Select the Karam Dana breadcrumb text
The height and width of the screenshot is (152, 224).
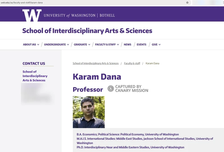coord(152,63)
